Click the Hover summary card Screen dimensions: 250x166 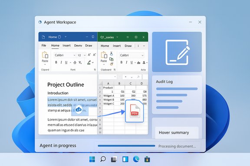[177, 133]
